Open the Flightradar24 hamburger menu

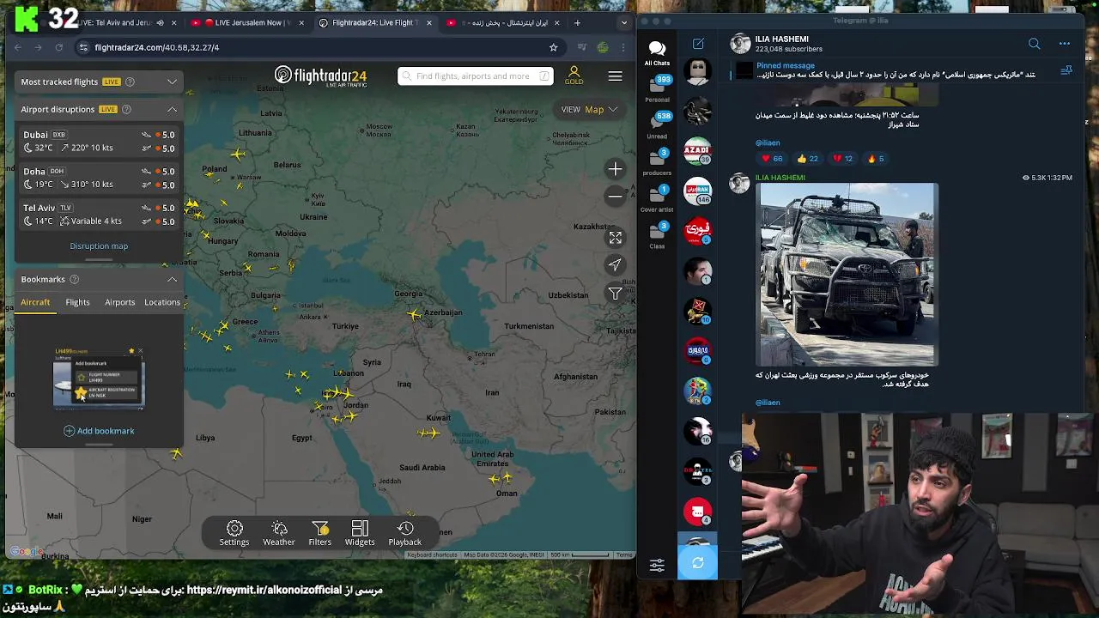[x=615, y=76]
